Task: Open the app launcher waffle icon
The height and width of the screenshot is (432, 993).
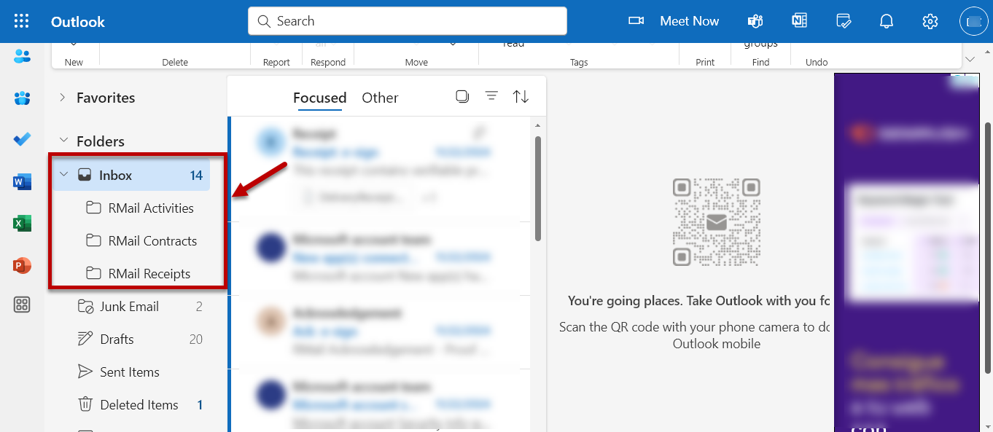Action: coord(21,21)
